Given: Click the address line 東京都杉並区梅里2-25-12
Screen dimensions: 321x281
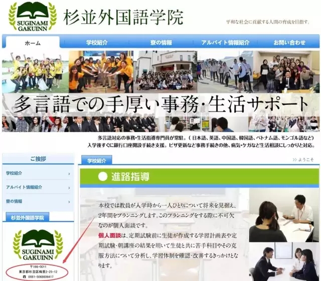Looking at the screenshot, I should (38, 271).
